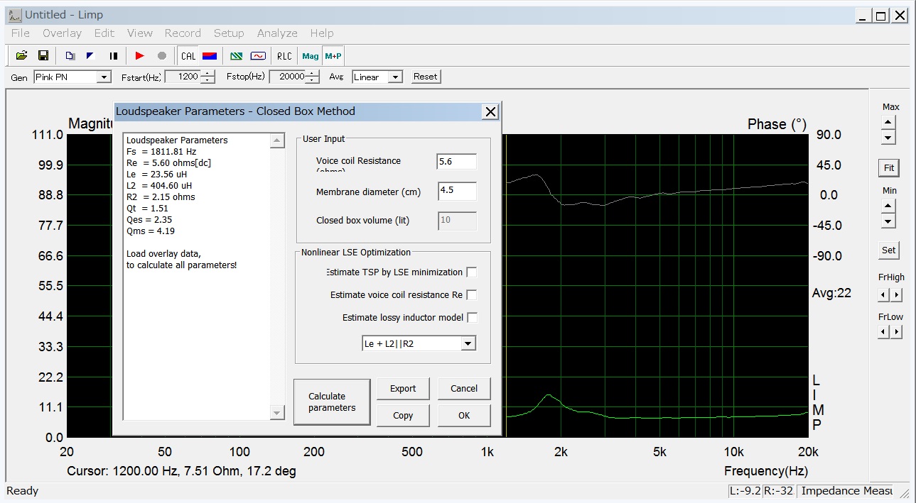Click the Voice coil Resistance input field
This screenshot has width=916, height=503.
[x=457, y=162]
